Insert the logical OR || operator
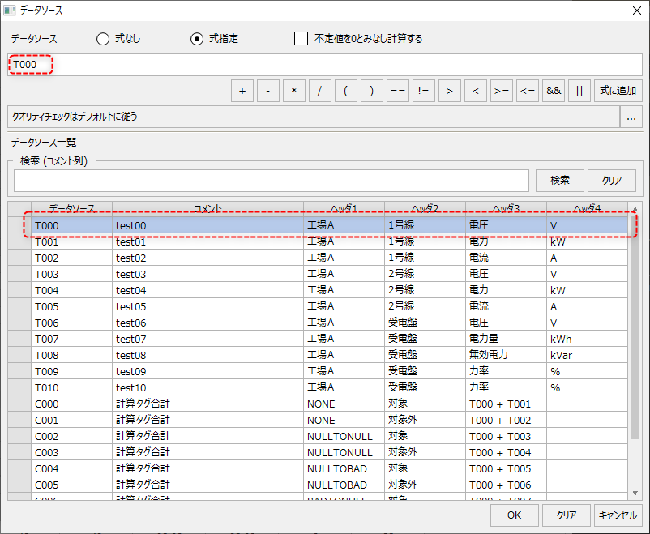Screen dimensions: 650x534 tap(579, 91)
